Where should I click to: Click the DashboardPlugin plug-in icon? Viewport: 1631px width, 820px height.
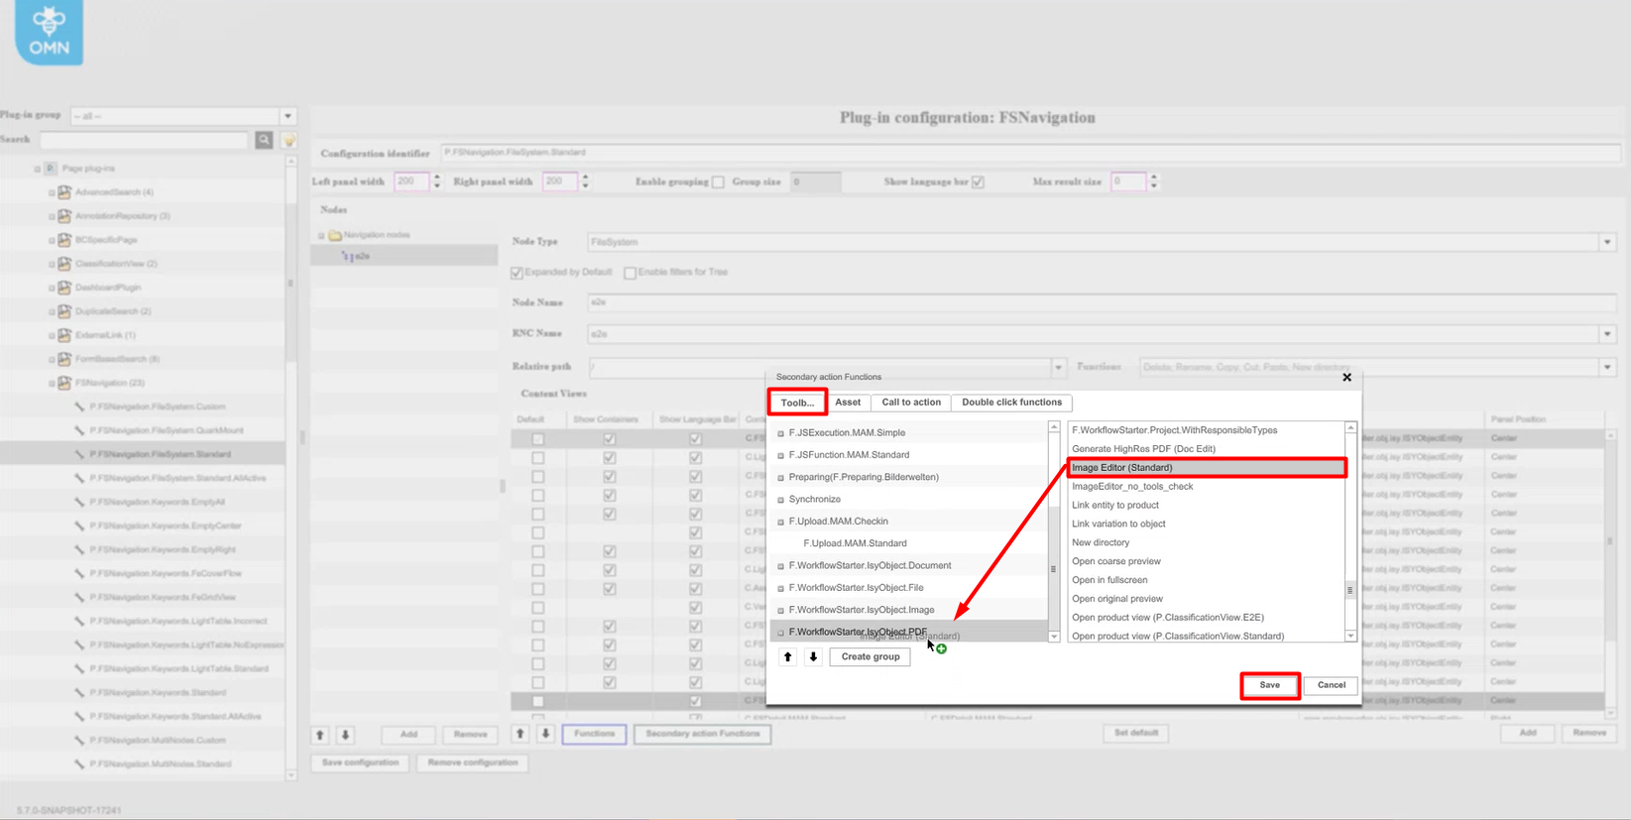pos(64,288)
